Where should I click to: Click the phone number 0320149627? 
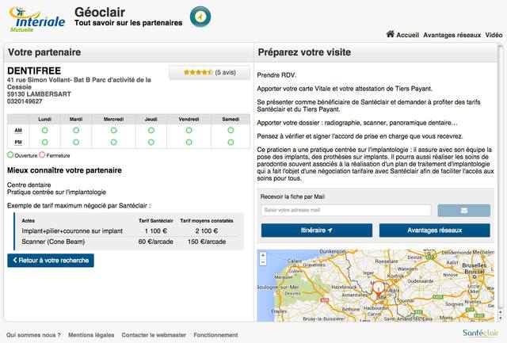coord(25,101)
